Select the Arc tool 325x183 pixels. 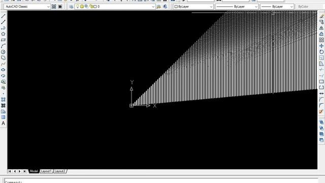pos(4,46)
